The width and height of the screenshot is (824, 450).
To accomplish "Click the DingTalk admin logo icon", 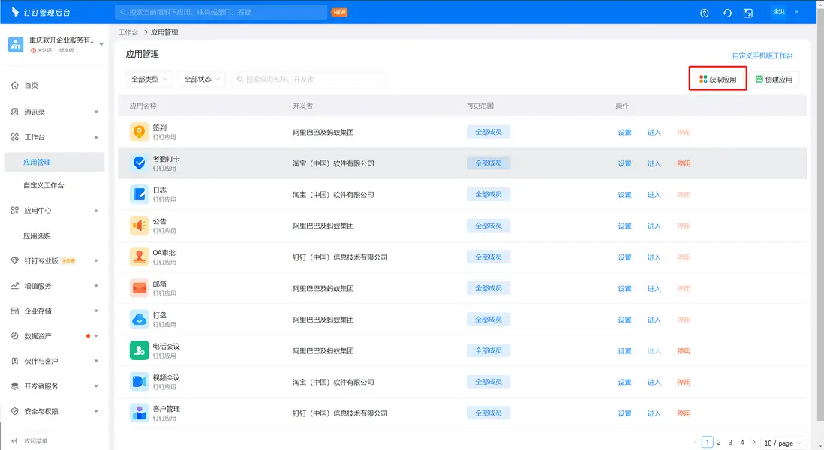I will [x=15, y=12].
